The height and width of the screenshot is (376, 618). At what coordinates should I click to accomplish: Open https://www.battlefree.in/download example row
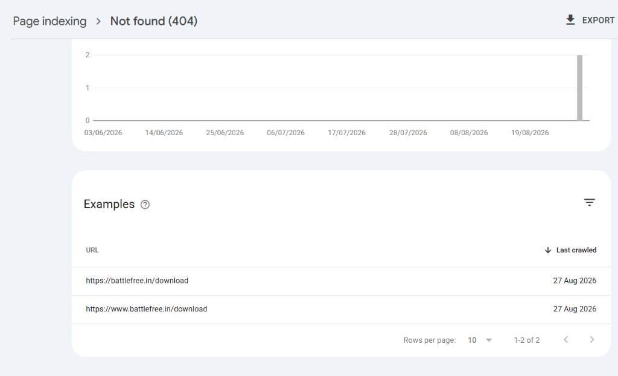click(x=342, y=310)
